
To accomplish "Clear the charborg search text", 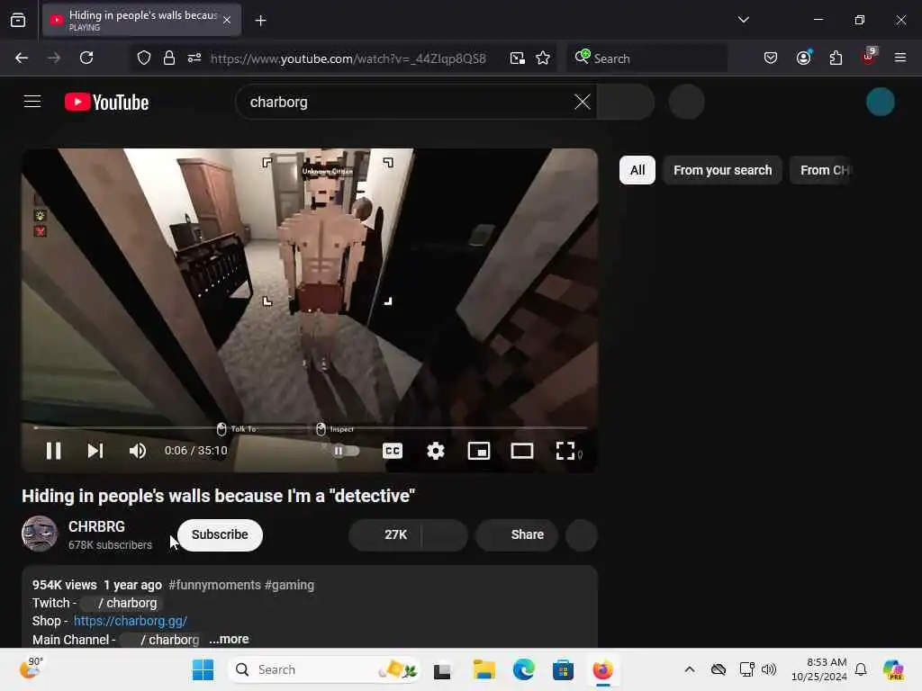I will 583,102.
